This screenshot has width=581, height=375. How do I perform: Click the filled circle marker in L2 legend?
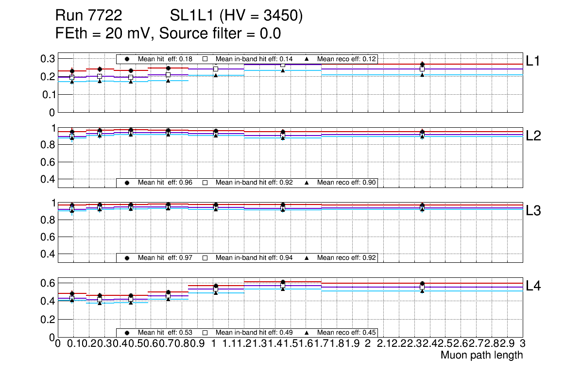pos(127,183)
